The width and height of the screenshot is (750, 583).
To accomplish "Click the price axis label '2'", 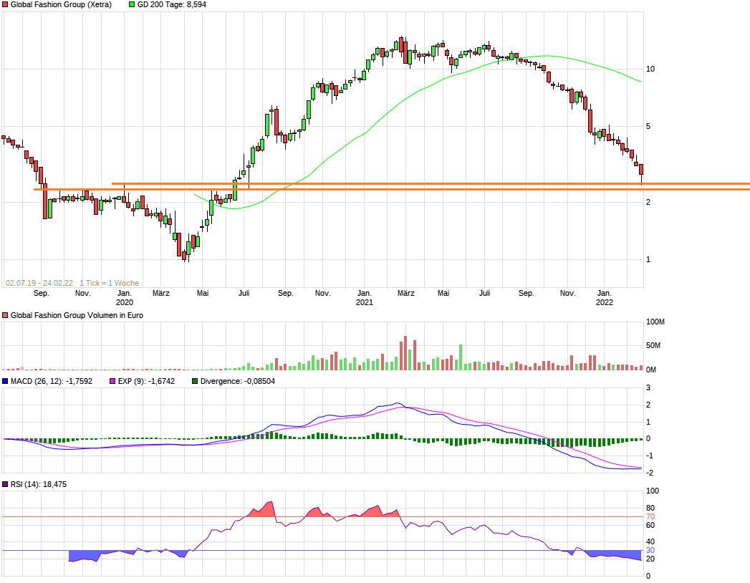I will (x=648, y=202).
